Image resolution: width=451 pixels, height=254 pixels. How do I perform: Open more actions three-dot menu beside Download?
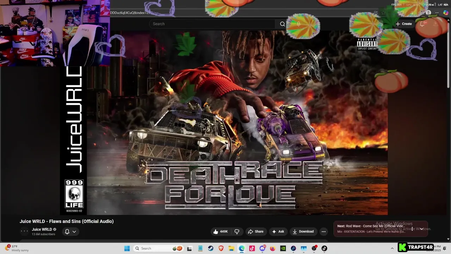click(323, 231)
